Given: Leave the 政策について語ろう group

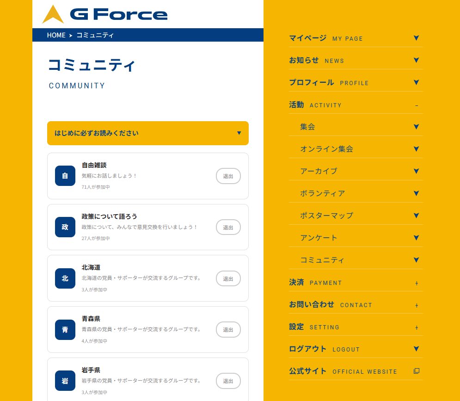Looking at the screenshot, I should (x=228, y=227).
